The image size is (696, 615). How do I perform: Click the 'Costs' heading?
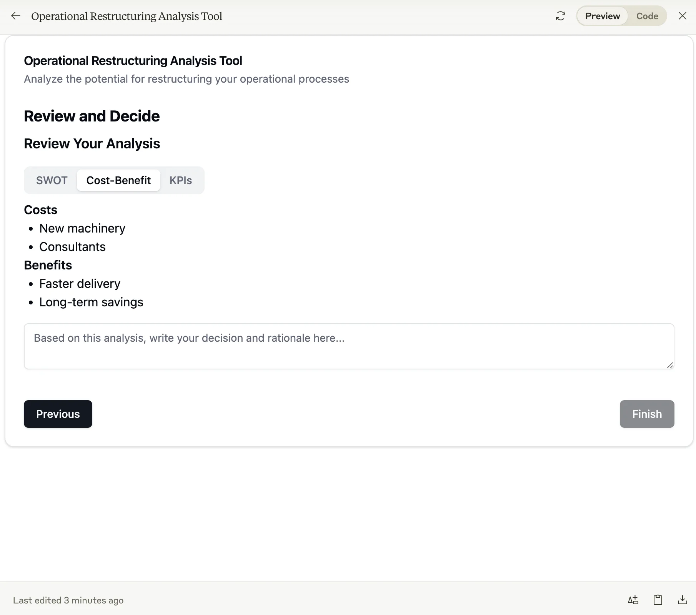pyautogui.click(x=40, y=210)
